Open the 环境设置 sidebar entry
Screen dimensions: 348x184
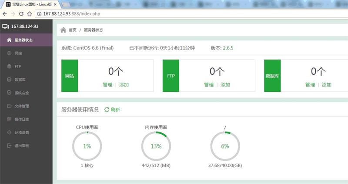coord(26,132)
